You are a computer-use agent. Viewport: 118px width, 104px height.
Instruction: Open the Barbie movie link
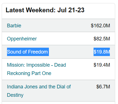pos(14,26)
